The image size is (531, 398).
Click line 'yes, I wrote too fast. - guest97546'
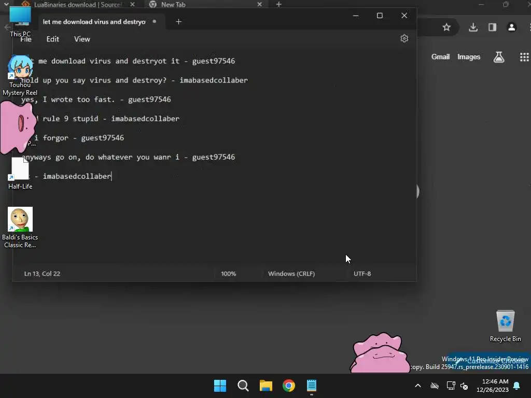coord(96,99)
